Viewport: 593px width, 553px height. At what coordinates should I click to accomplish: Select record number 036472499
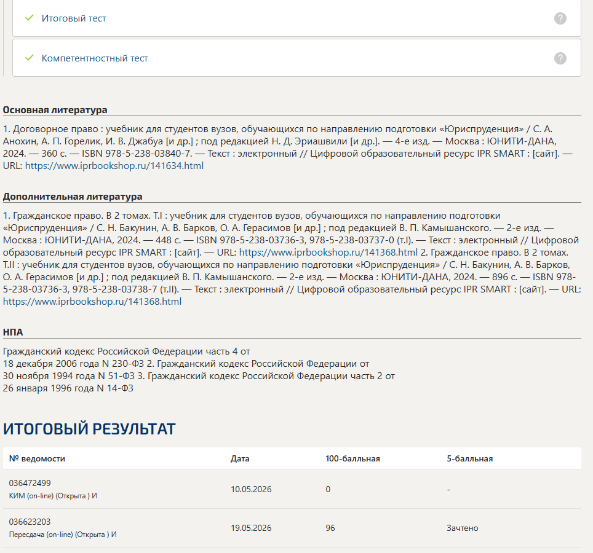pyautogui.click(x=30, y=483)
